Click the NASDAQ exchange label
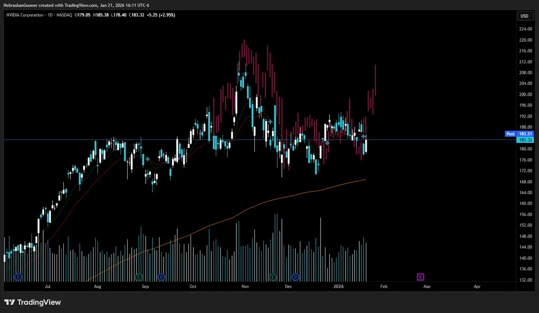The height and width of the screenshot is (313, 539). (x=64, y=15)
